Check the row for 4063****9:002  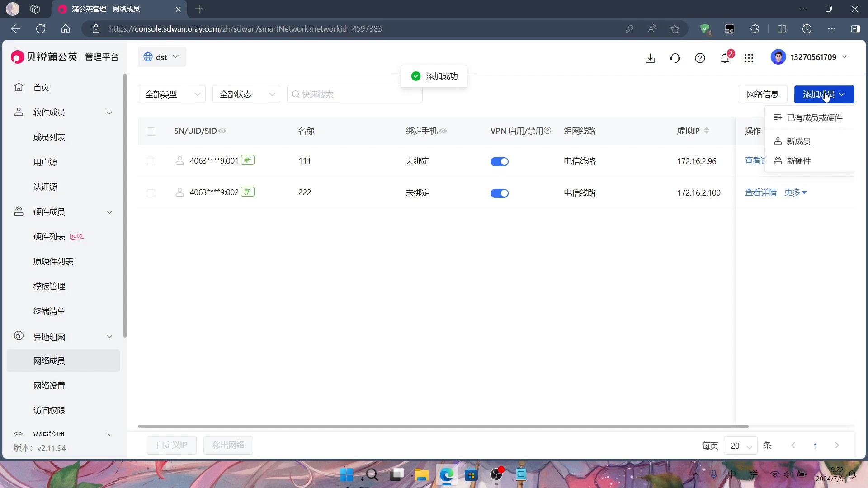coord(151,193)
